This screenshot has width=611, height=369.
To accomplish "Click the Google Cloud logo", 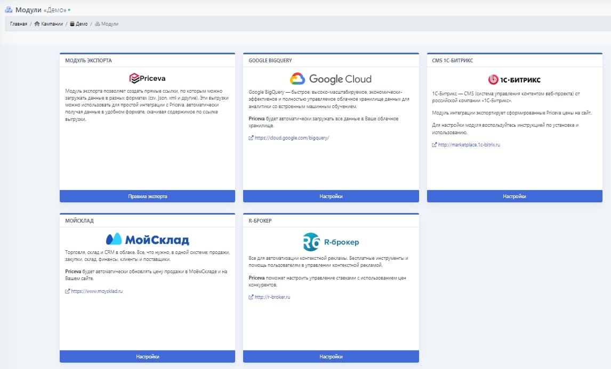I will click(331, 79).
